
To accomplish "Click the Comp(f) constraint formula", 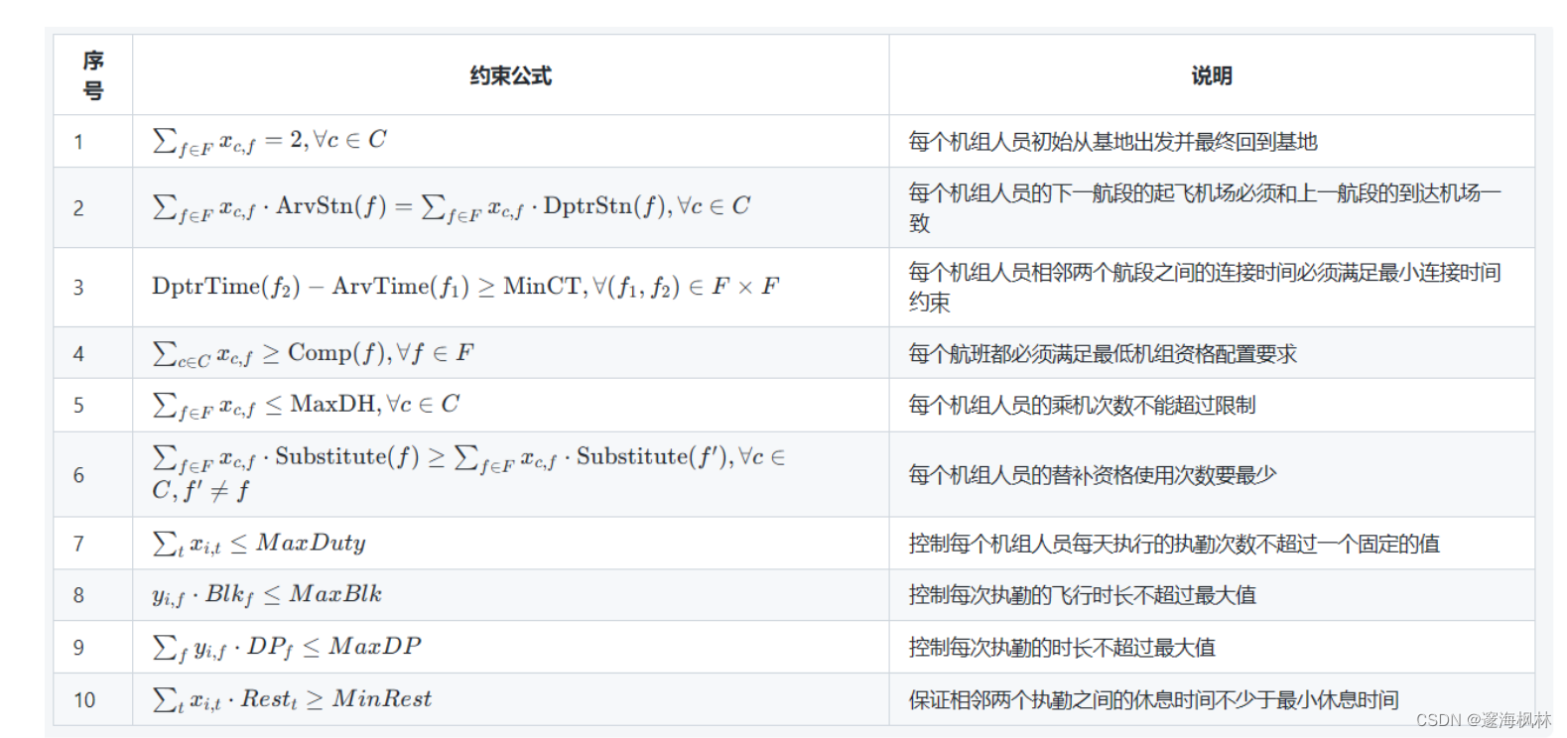I will point(313,354).
